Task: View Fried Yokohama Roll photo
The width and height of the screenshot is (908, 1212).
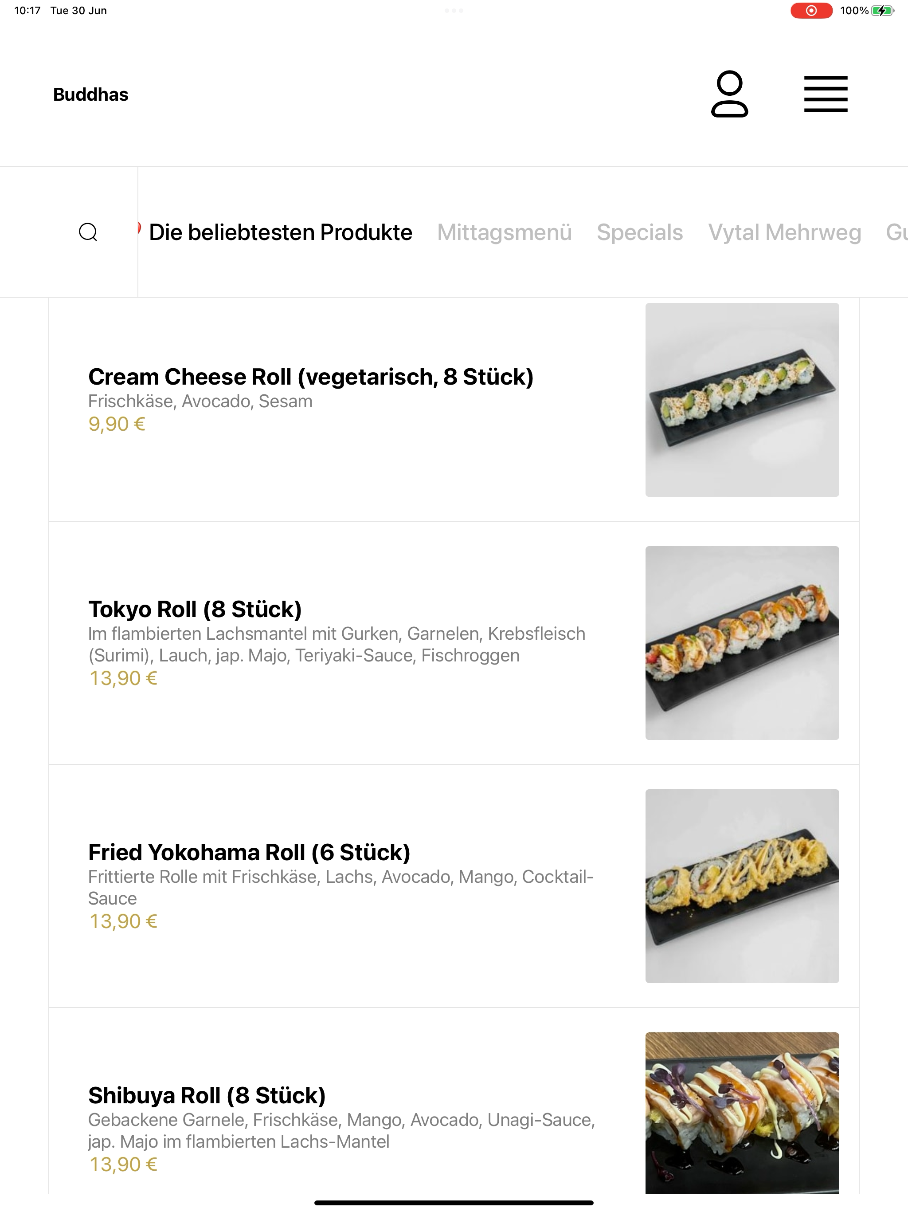Action: pyautogui.click(x=742, y=886)
